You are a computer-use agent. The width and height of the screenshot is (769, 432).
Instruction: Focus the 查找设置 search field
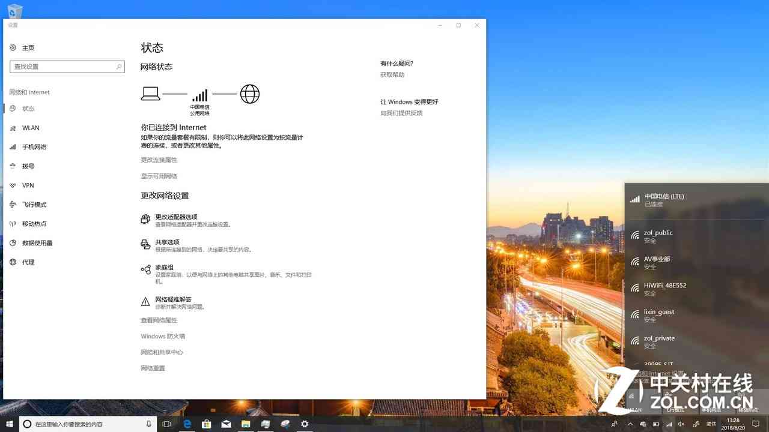coord(67,67)
